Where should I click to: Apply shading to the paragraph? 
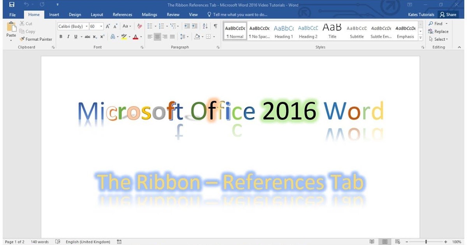tap(197, 37)
